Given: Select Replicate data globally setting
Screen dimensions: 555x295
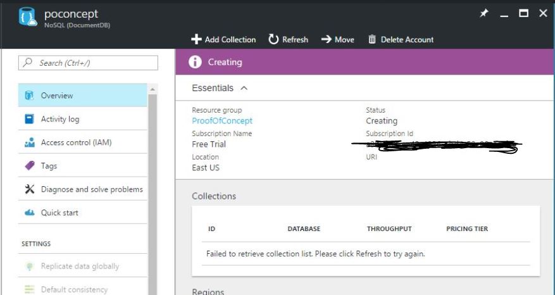Looking at the screenshot, I should (82, 267).
